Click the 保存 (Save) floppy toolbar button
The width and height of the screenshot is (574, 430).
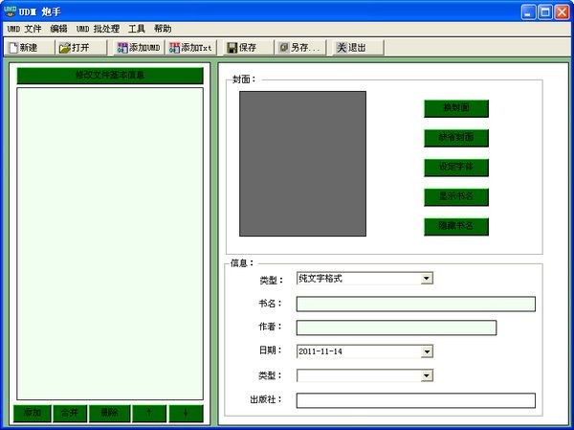tap(248, 48)
